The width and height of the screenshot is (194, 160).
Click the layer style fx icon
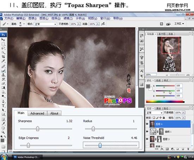pos(162,149)
